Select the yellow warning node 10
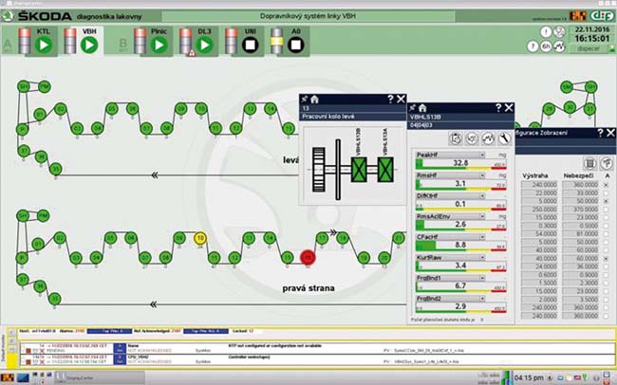Viewport: 617px width, 385px height. tap(200, 238)
